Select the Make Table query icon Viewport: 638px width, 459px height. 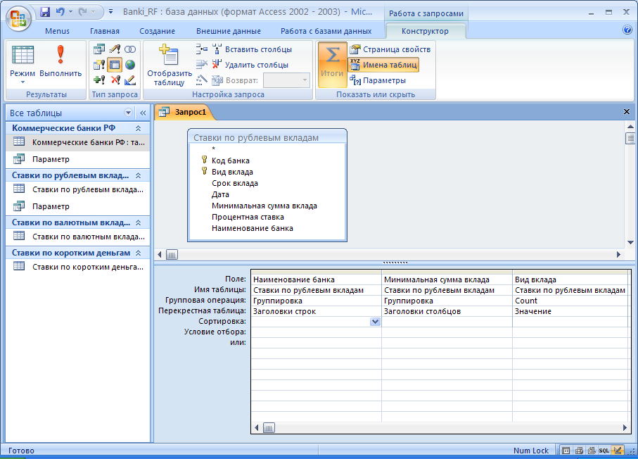click(x=99, y=65)
